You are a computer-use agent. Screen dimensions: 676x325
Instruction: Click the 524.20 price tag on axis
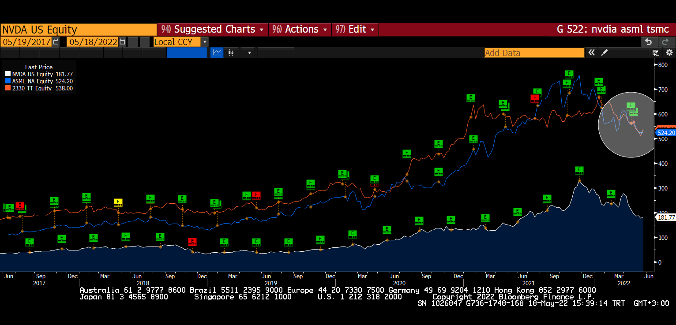[x=666, y=132]
